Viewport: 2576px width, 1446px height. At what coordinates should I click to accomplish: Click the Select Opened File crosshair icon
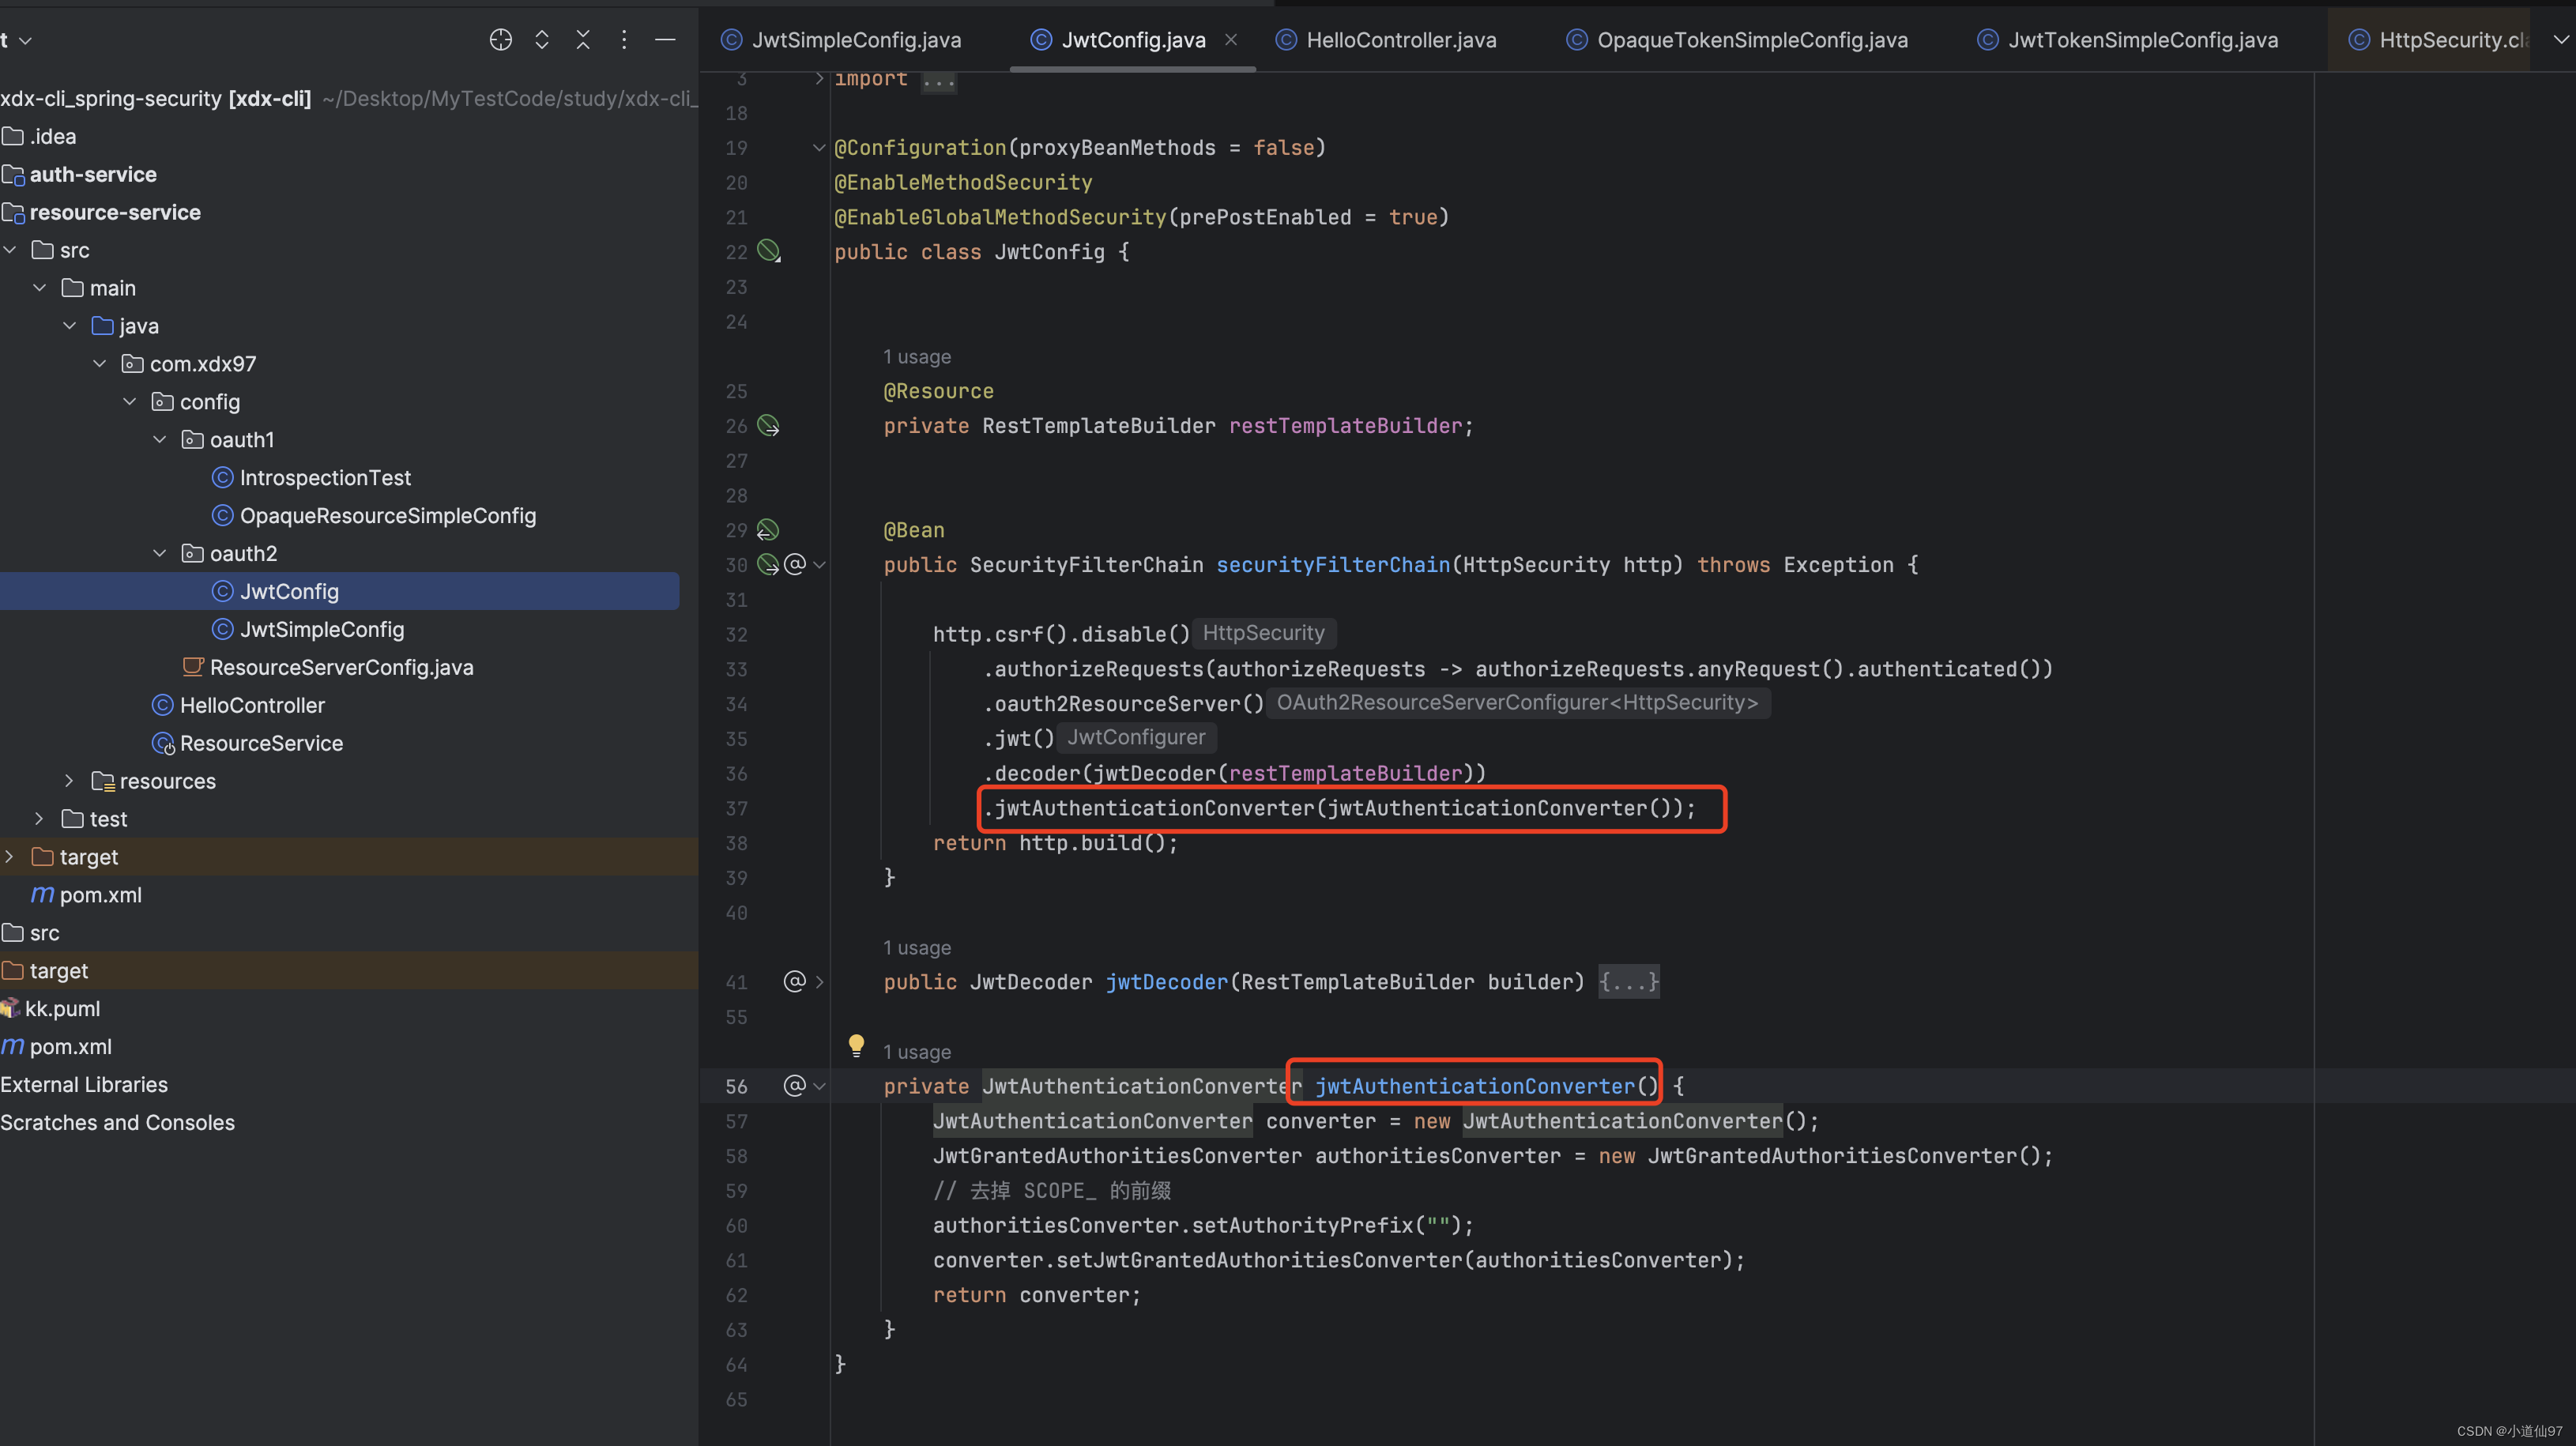(x=501, y=40)
